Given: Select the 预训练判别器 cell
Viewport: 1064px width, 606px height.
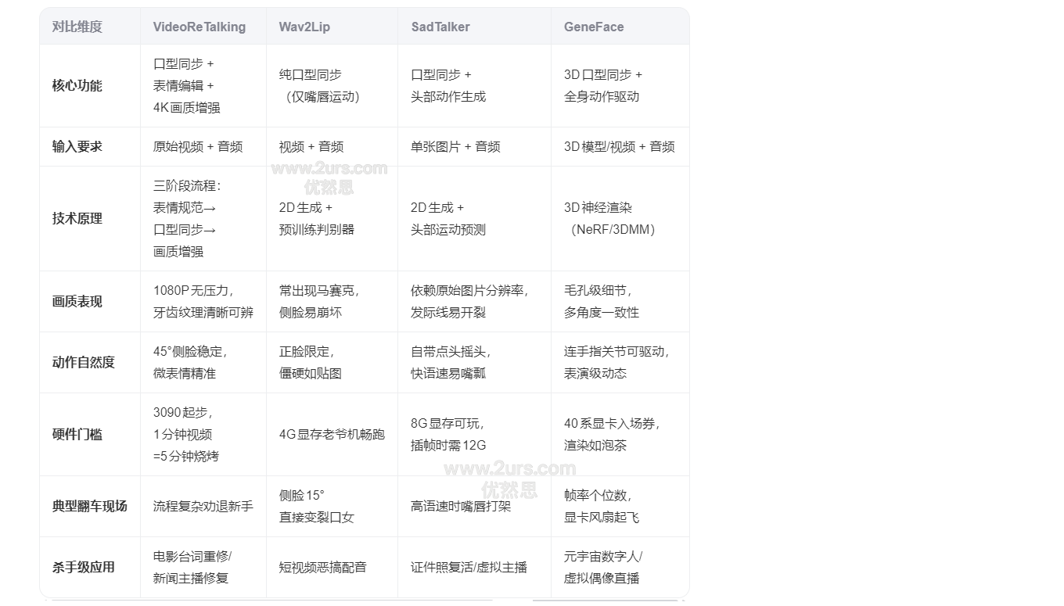Looking at the screenshot, I should pyautogui.click(x=332, y=219).
